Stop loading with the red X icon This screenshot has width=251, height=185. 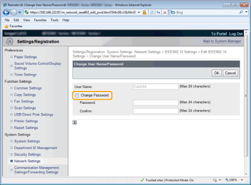point(165,12)
